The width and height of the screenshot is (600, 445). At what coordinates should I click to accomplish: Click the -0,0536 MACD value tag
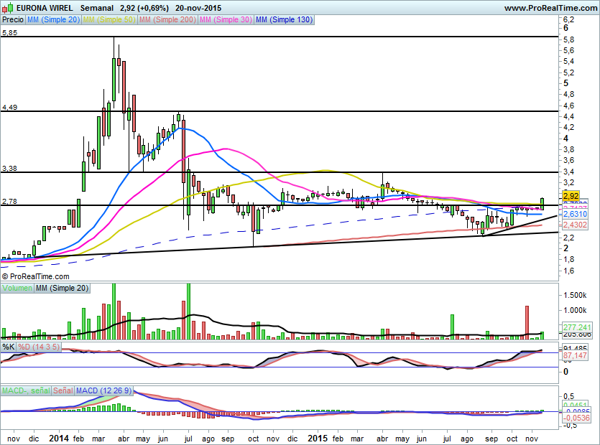click(576, 418)
